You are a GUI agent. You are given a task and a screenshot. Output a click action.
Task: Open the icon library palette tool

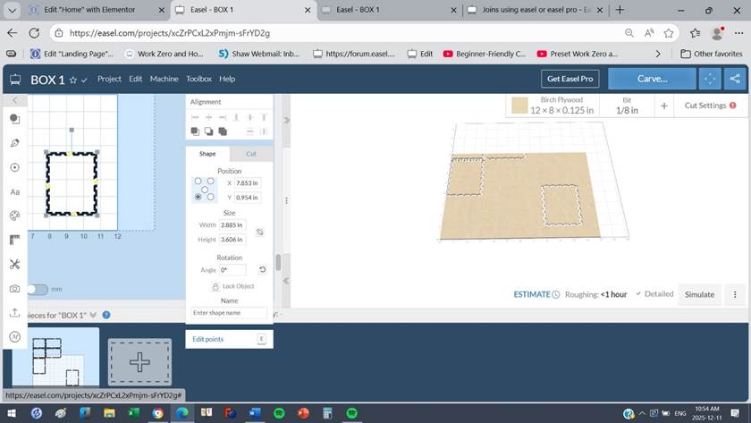tap(14, 216)
